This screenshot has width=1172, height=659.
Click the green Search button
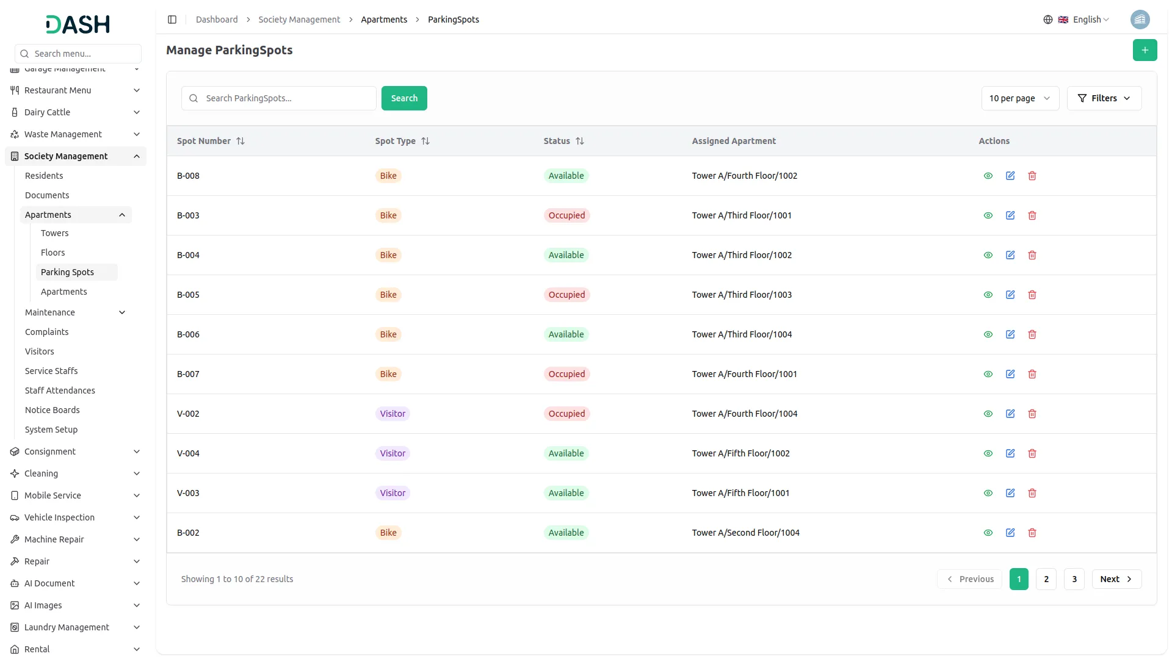pyautogui.click(x=404, y=98)
